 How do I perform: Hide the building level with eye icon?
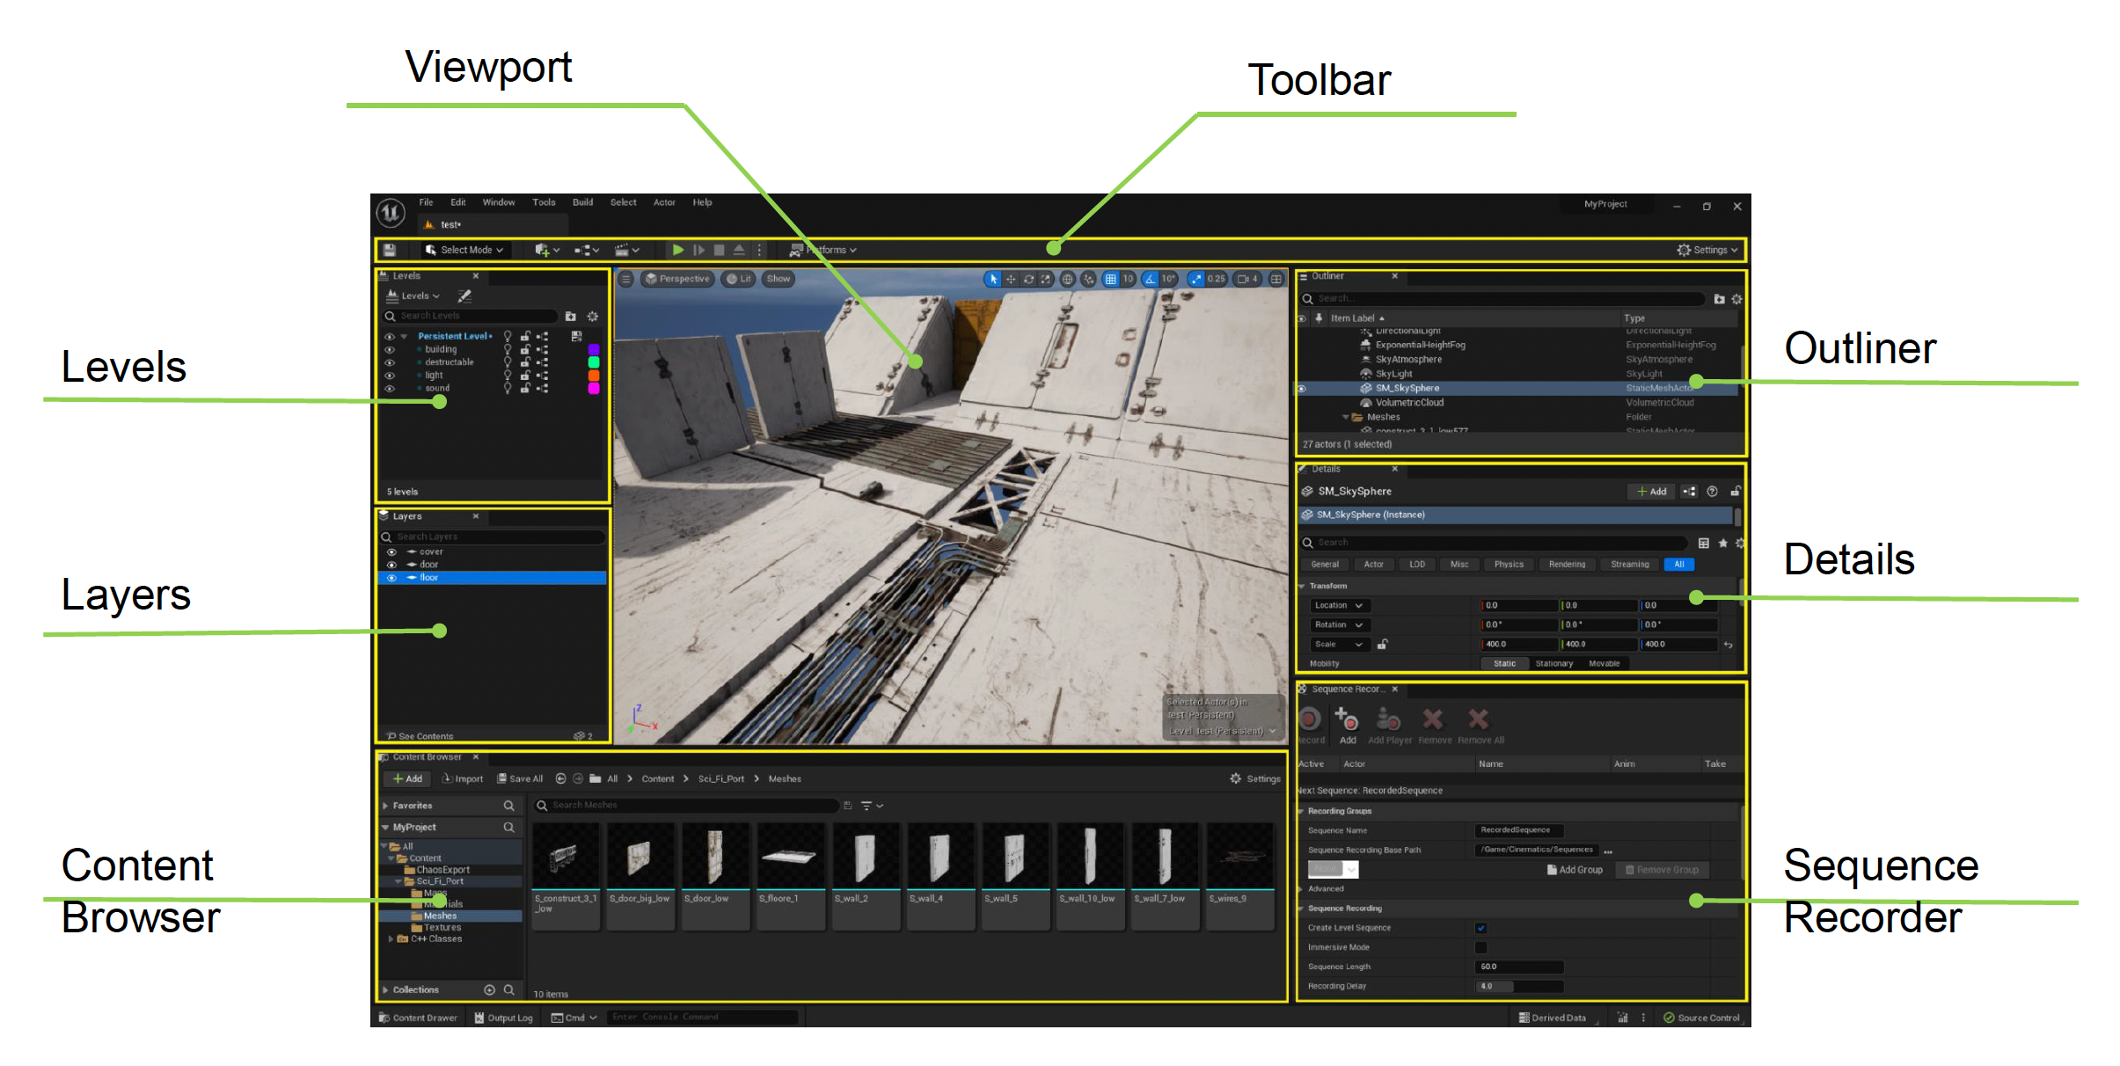pyautogui.click(x=390, y=350)
